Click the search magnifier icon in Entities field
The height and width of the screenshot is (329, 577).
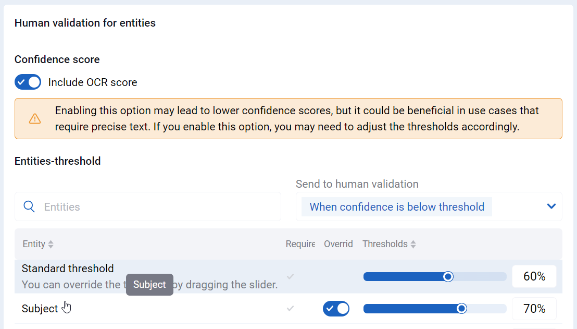tap(29, 206)
